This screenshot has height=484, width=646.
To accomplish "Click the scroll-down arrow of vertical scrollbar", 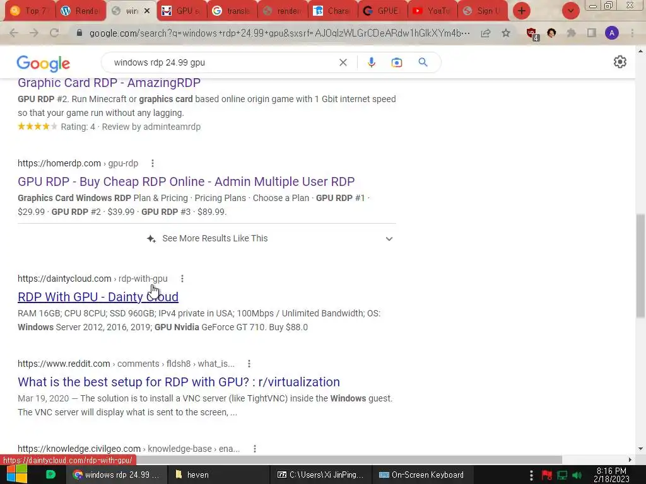I will 640,449.
